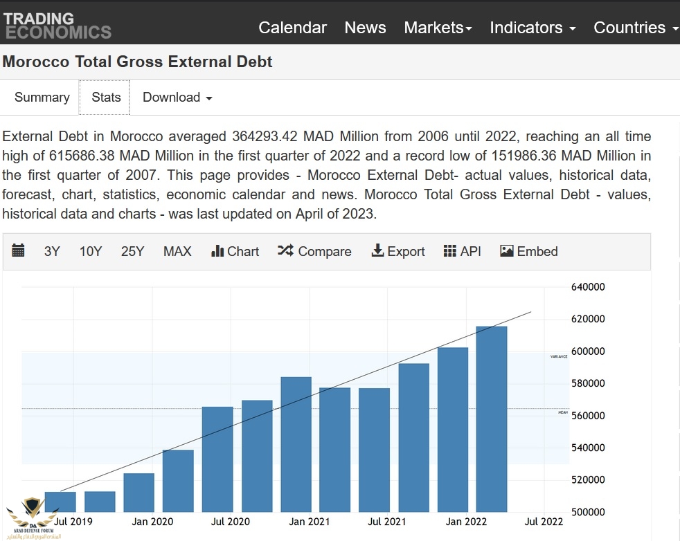
Task: Expand the Markets dropdown menu
Action: [x=438, y=28]
